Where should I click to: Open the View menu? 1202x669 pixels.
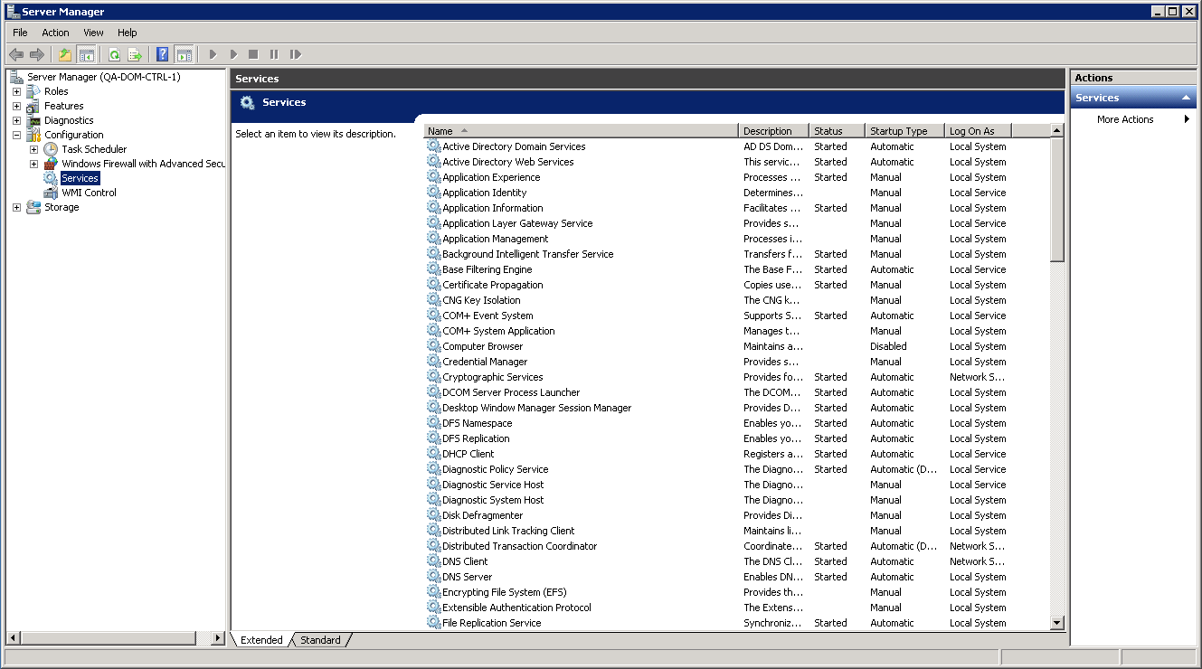point(93,33)
